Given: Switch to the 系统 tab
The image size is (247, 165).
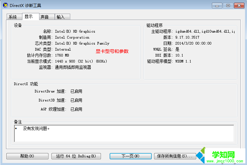Looking at the screenshot, I should [x=14, y=17].
